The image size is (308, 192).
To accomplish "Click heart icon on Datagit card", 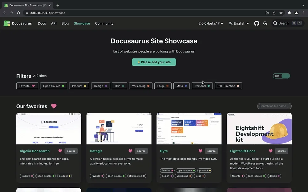I will [x=130, y=151].
